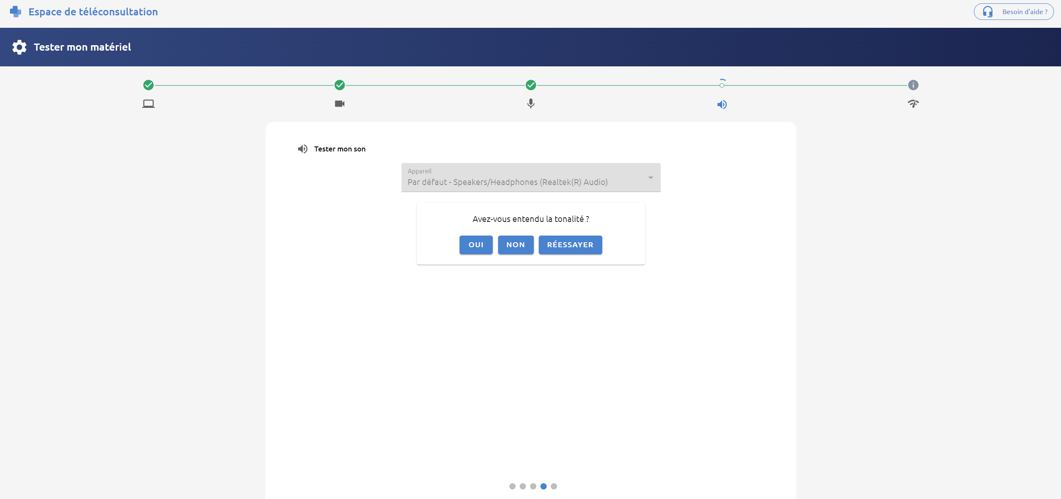Select the camera step icon
This screenshot has height=499, width=1061.
point(340,104)
